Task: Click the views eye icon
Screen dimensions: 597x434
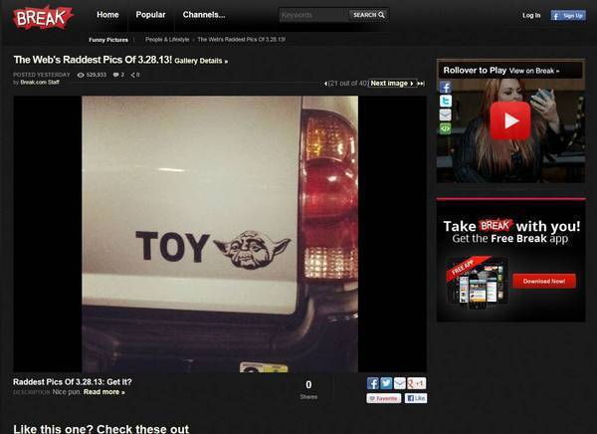Action: point(81,75)
